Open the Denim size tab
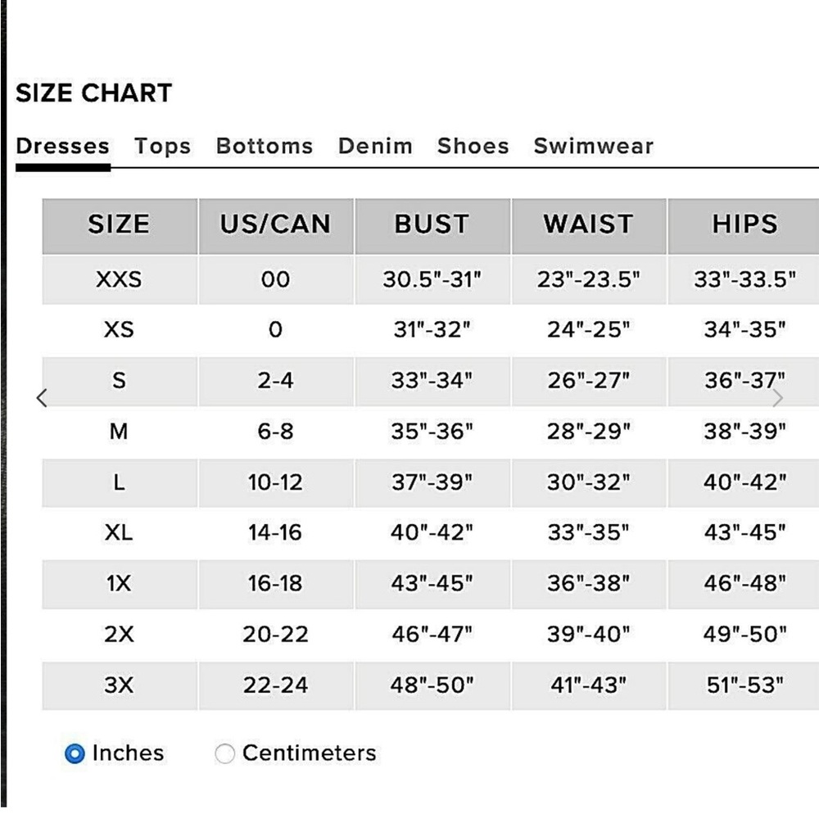819x819 pixels. pyautogui.click(x=375, y=146)
